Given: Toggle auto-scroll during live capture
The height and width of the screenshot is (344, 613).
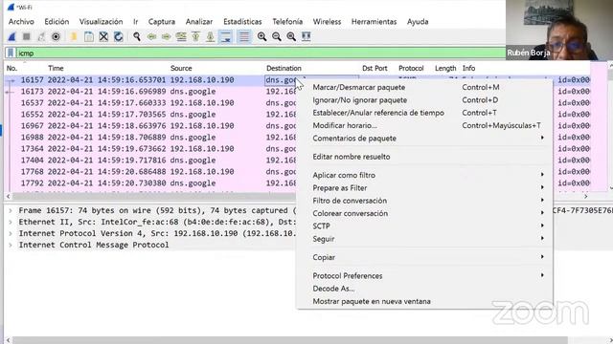Looking at the screenshot, I should coord(226,36).
